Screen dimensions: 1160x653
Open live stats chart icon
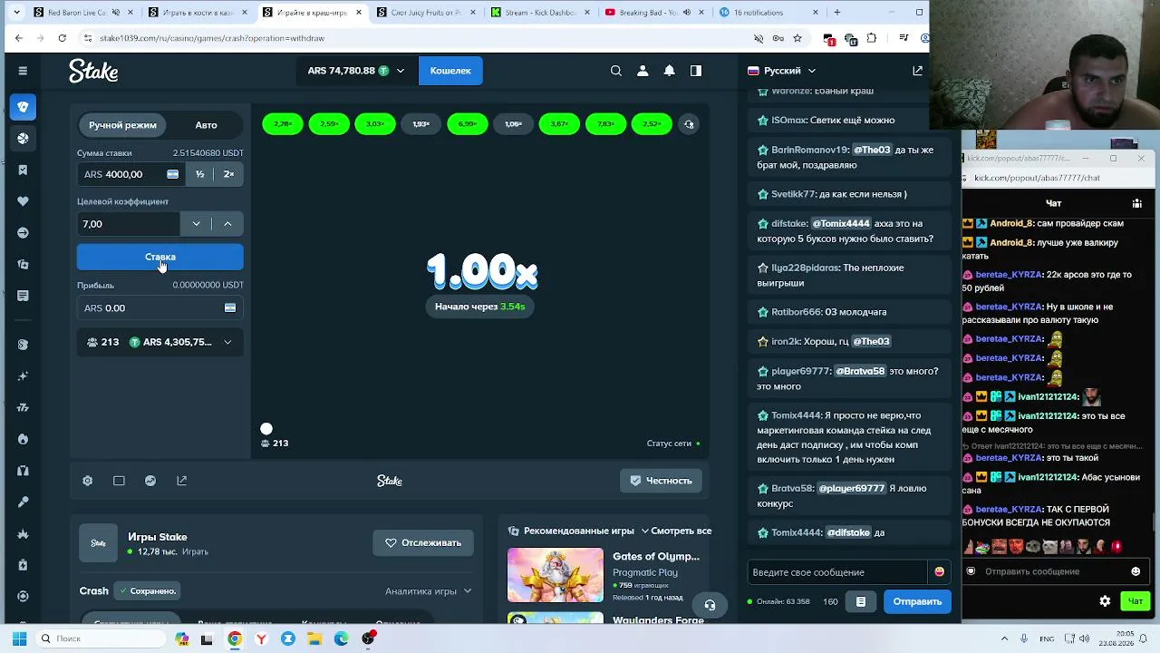(150, 481)
